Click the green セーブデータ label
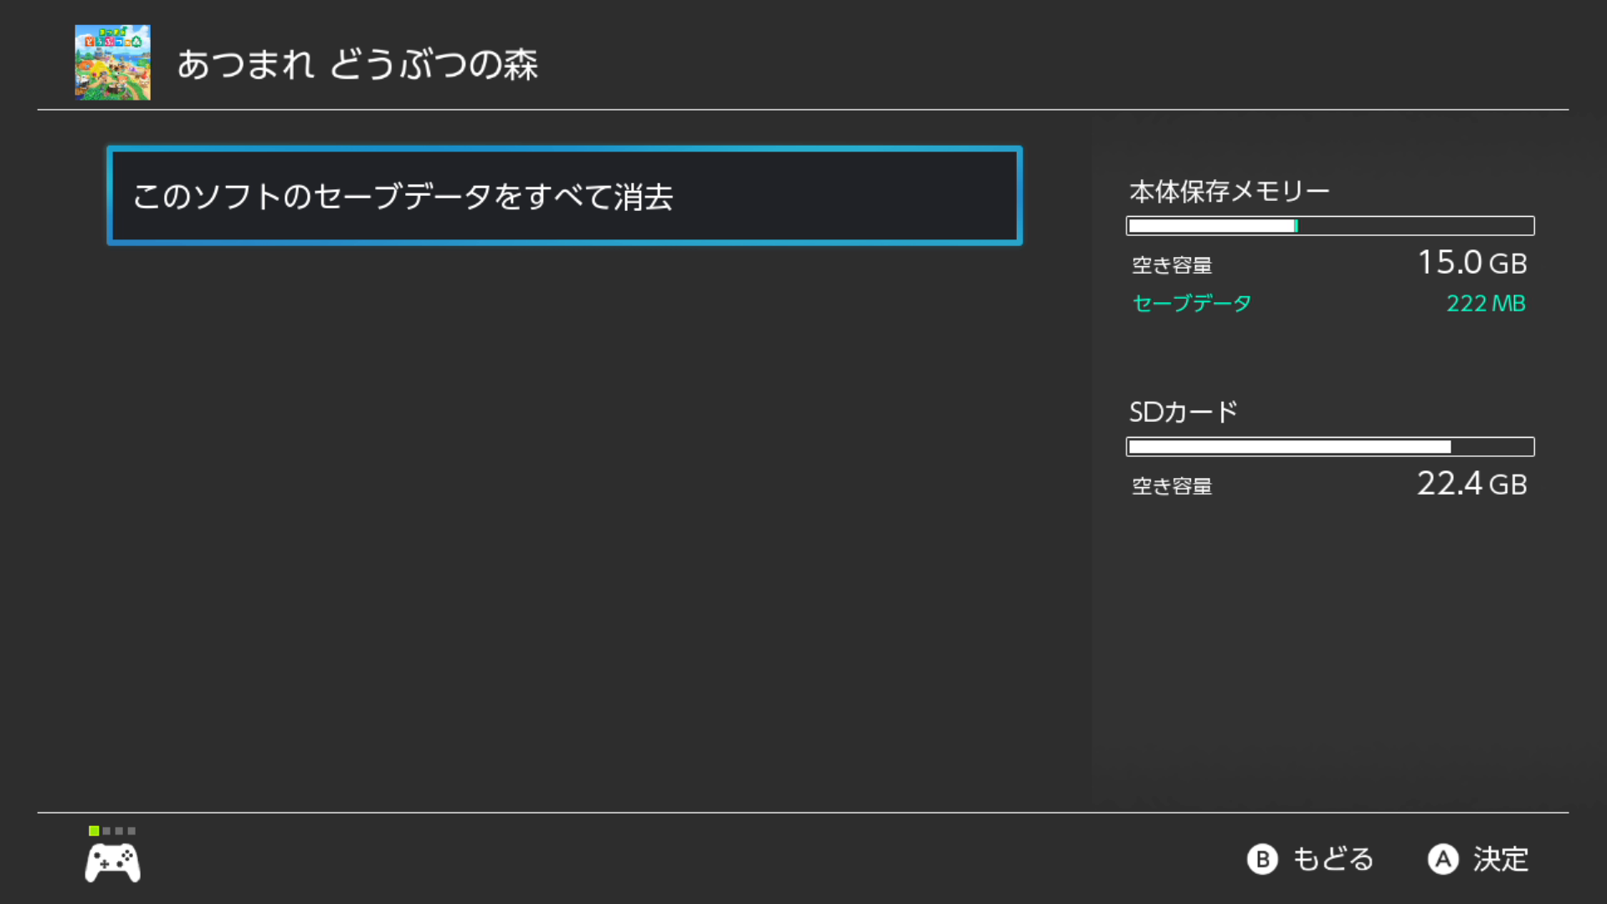The width and height of the screenshot is (1607, 904). pos(1192,303)
